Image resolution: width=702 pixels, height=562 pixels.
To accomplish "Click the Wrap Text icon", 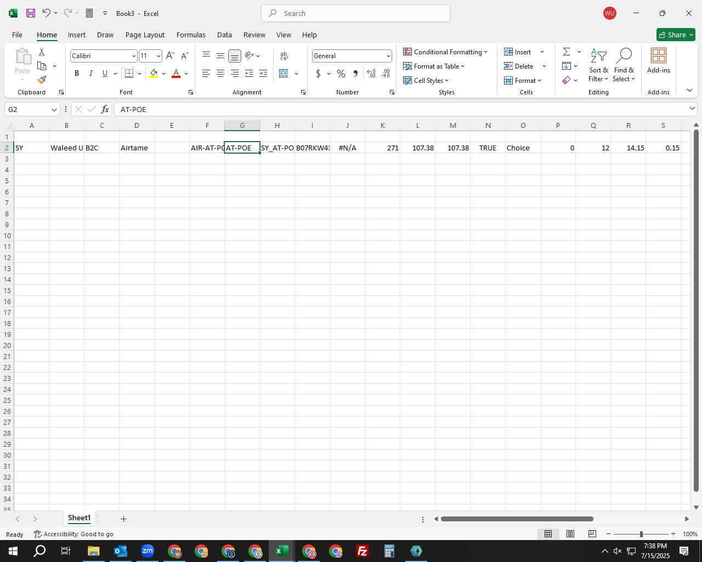I will coord(284,55).
